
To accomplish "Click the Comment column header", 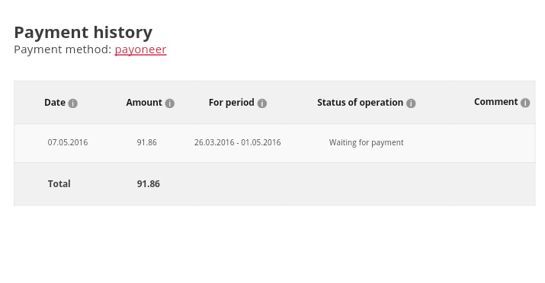I will tap(495, 102).
